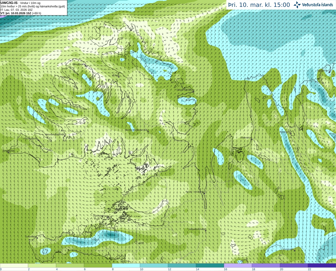Click the legend scale value '12'
Screen dimensions: 336x271
click(170, 269)
